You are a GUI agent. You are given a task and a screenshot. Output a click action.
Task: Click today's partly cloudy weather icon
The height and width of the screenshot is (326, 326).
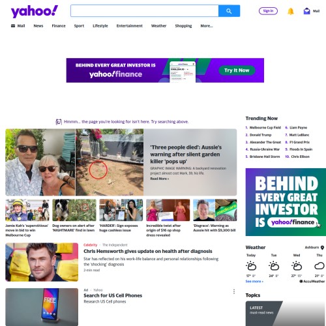[x=251, y=266]
